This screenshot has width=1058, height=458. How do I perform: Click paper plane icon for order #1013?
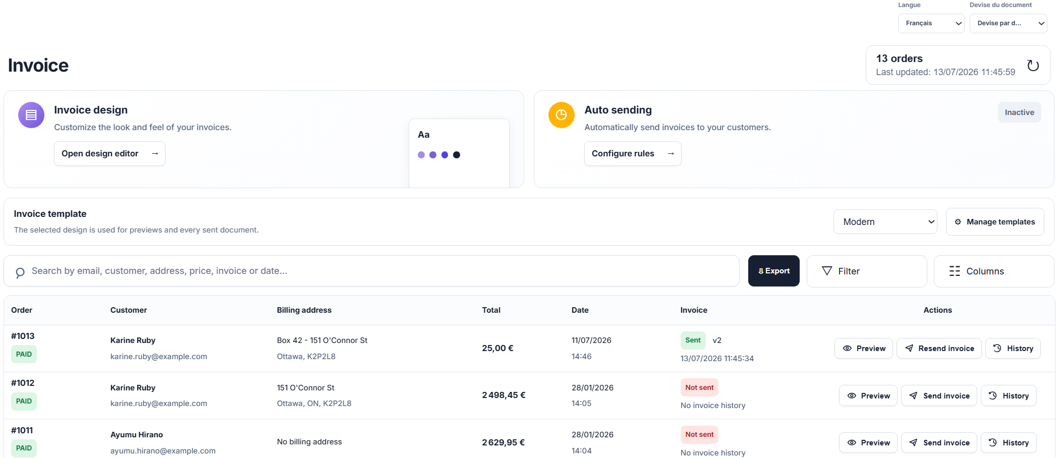(909, 349)
